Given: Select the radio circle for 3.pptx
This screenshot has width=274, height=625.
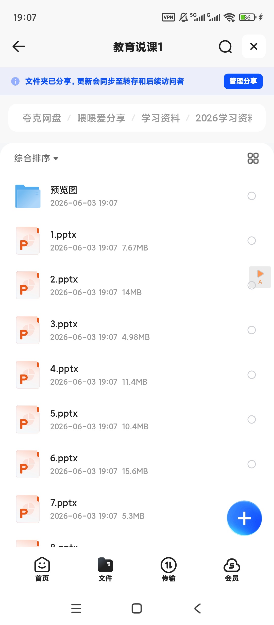Looking at the screenshot, I should pos(252,330).
